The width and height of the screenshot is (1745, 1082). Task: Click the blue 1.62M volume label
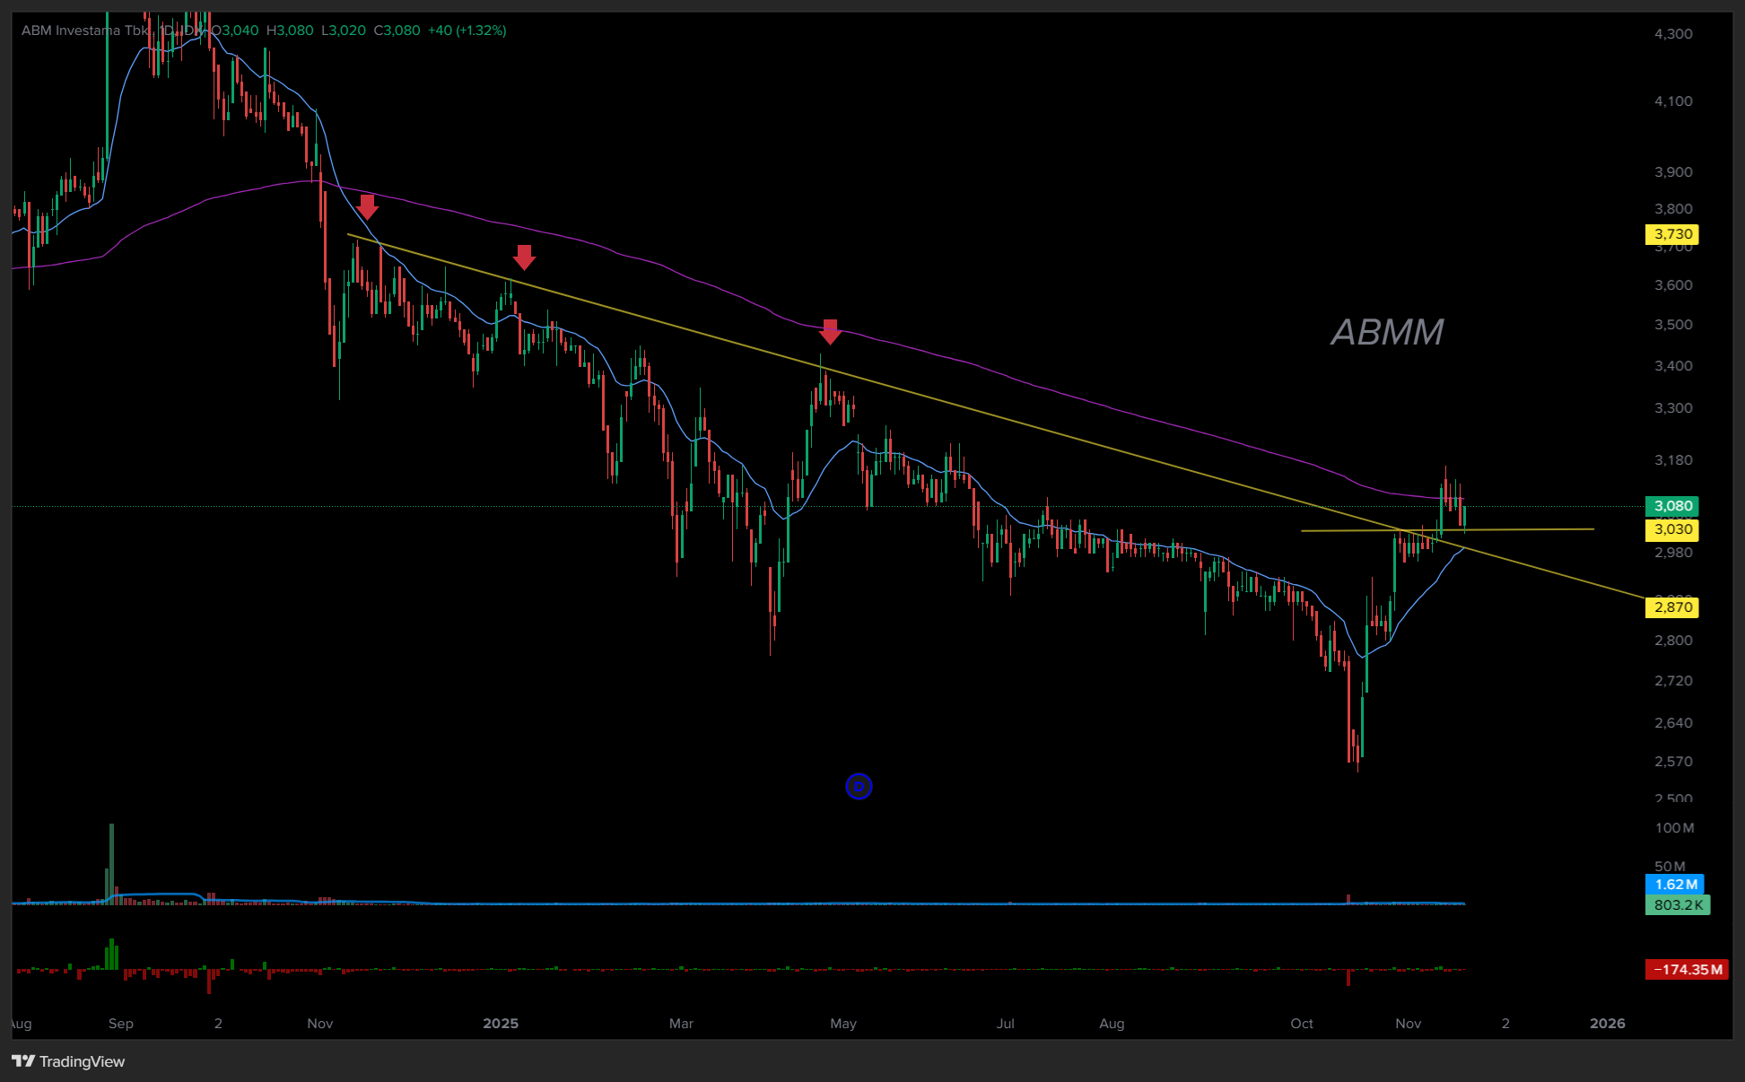pyautogui.click(x=1674, y=885)
